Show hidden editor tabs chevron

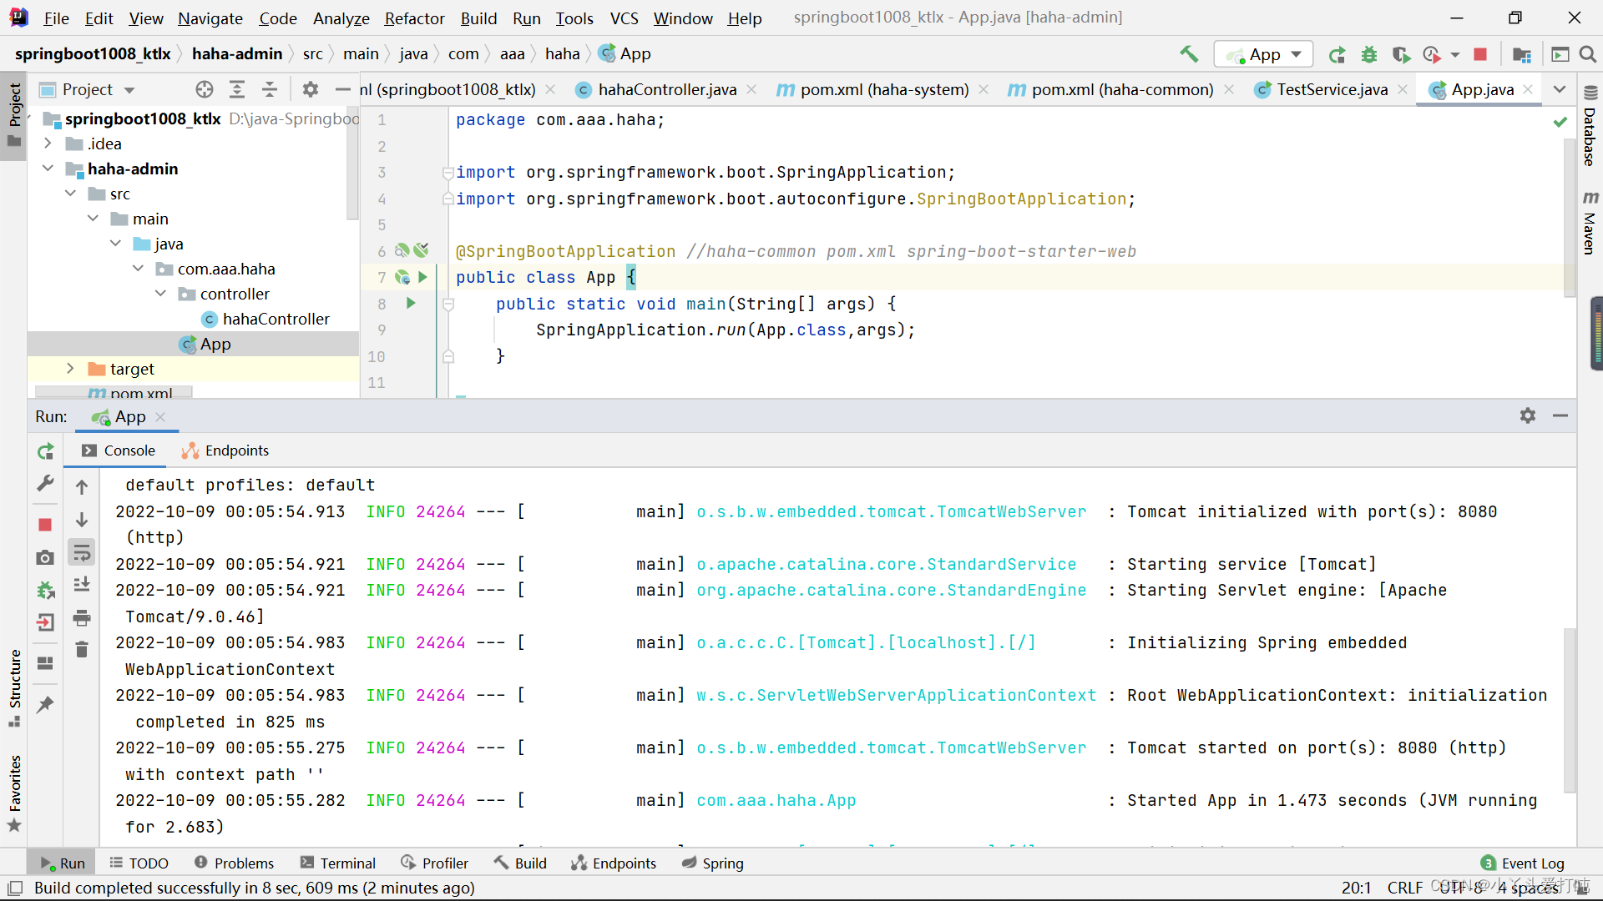click(x=1559, y=89)
